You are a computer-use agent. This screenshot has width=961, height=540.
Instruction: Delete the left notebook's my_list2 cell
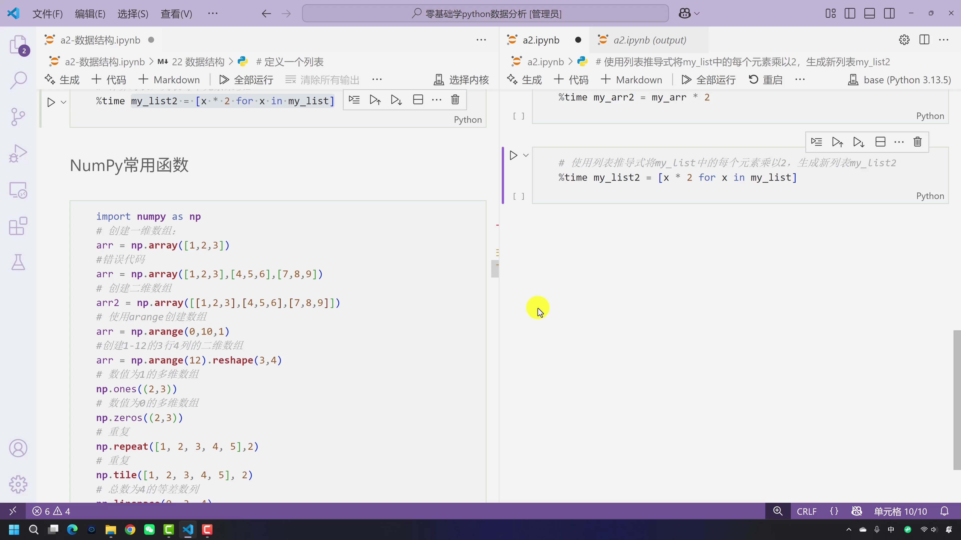(x=455, y=100)
